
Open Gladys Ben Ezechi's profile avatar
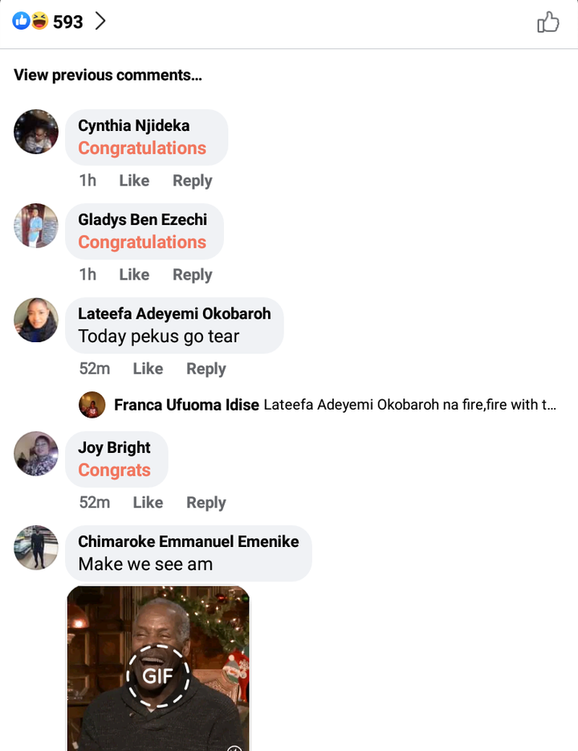click(36, 226)
